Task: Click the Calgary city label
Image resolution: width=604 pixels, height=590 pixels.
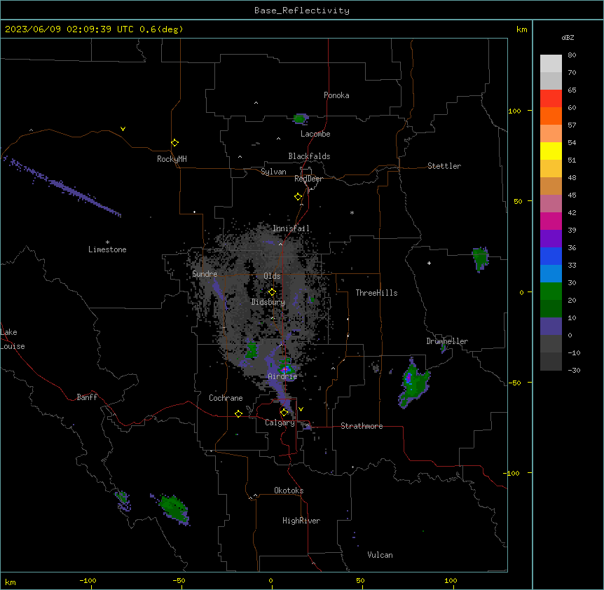Action: click(x=280, y=423)
